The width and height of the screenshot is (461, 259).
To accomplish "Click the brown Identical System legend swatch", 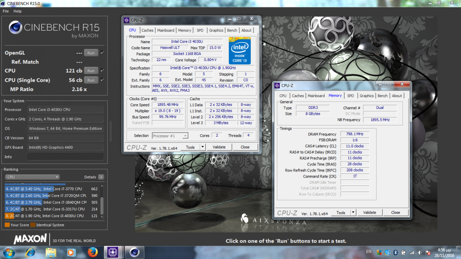I will point(33,225).
